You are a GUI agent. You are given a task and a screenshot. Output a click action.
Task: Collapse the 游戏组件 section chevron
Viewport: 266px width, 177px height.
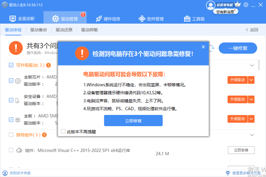click(252, 135)
